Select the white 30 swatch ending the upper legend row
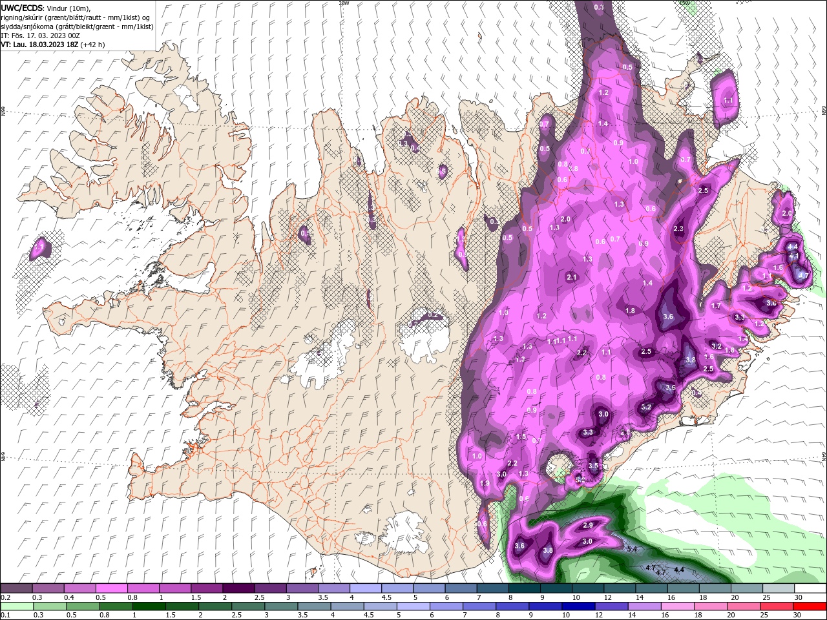The height and width of the screenshot is (620, 827). [810, 588]
